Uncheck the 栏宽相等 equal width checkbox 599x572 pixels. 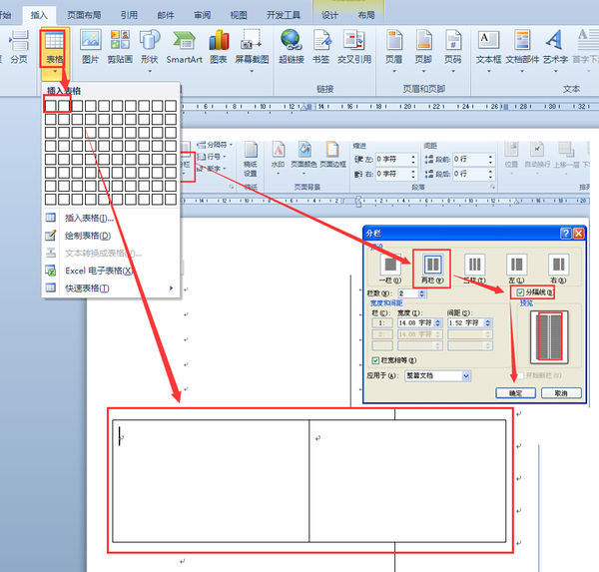tap(373, 359)
